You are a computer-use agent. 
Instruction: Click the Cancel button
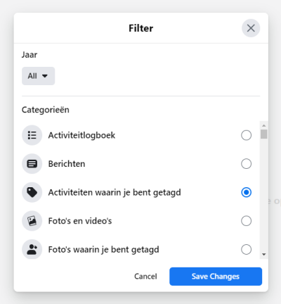tap(145, 277)
